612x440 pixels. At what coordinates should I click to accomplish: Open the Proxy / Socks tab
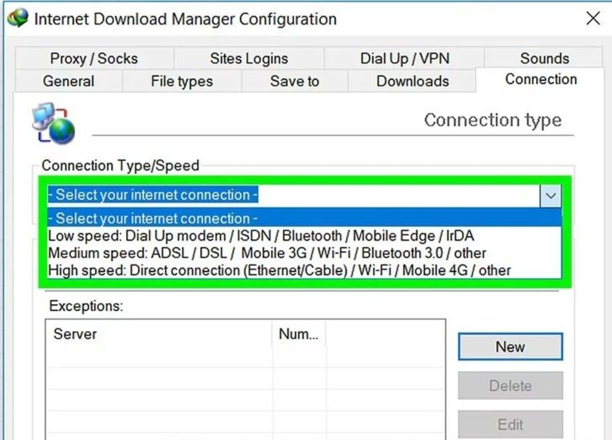coord(94,58)
